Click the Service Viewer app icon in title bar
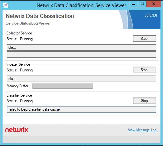Viewport: 163px width, 146px height. coord(6,5)
